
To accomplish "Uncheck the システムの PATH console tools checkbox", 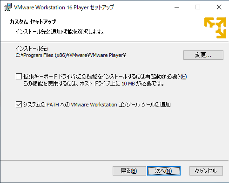I will [19, 105].
